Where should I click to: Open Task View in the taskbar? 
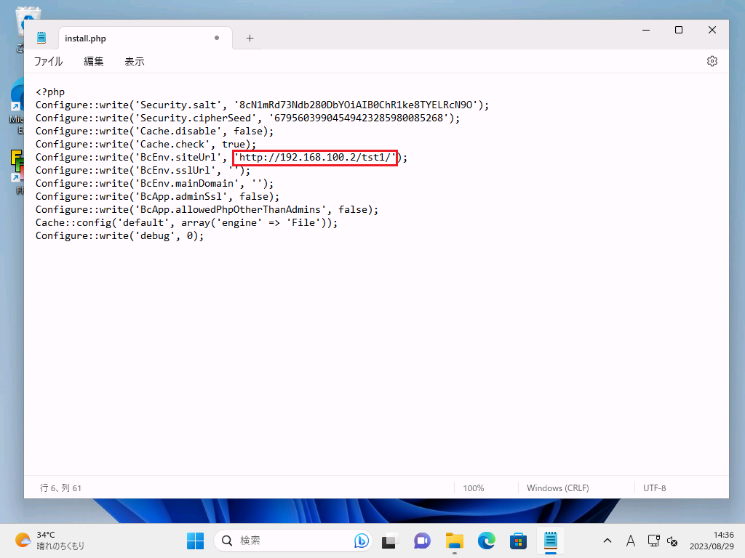(x=391, y=541)
